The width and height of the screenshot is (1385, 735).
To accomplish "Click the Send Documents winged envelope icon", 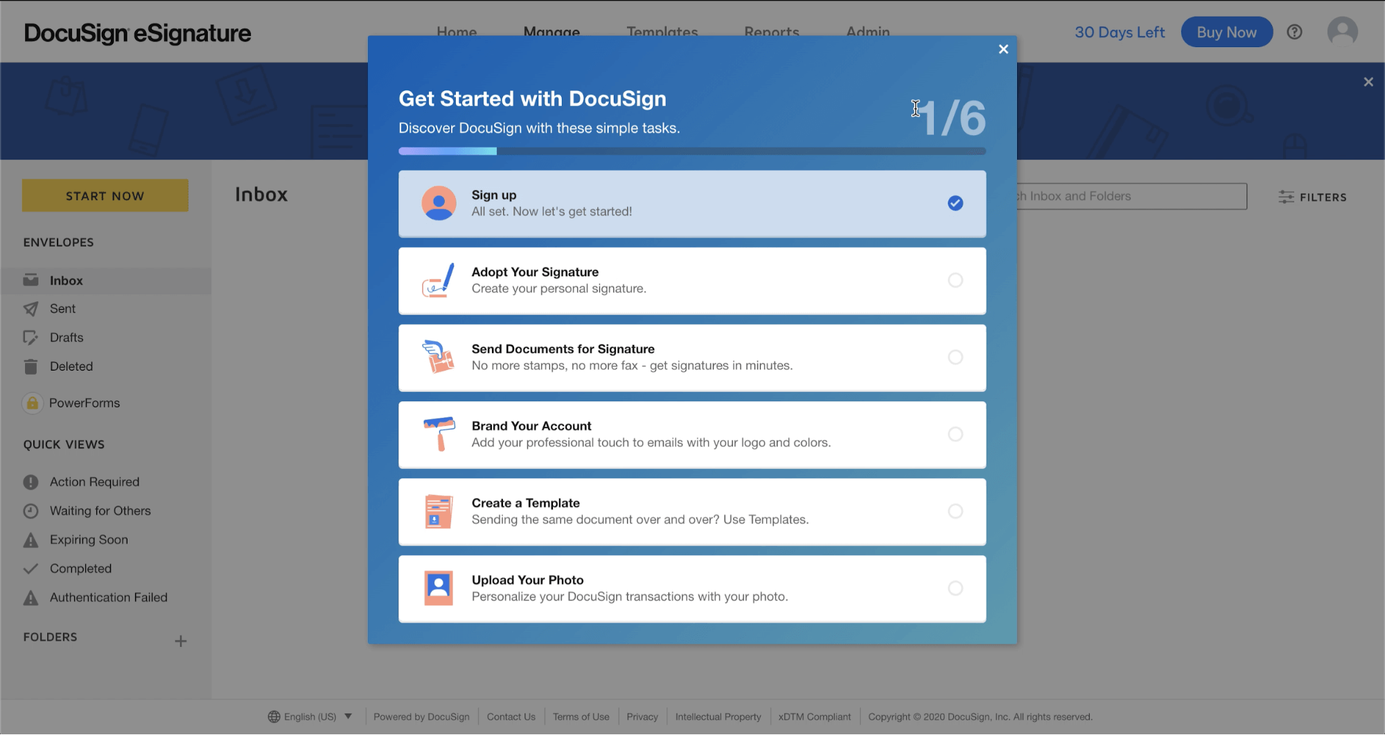I will [x=439, y=357].
